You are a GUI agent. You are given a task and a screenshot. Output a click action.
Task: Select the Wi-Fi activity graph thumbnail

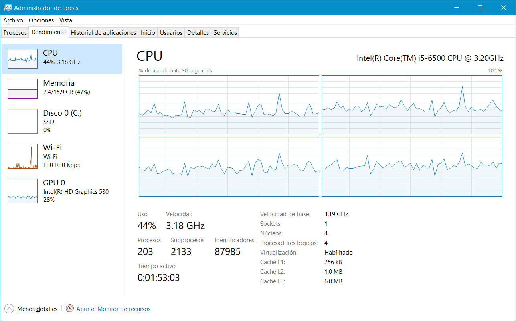(22, 156)
